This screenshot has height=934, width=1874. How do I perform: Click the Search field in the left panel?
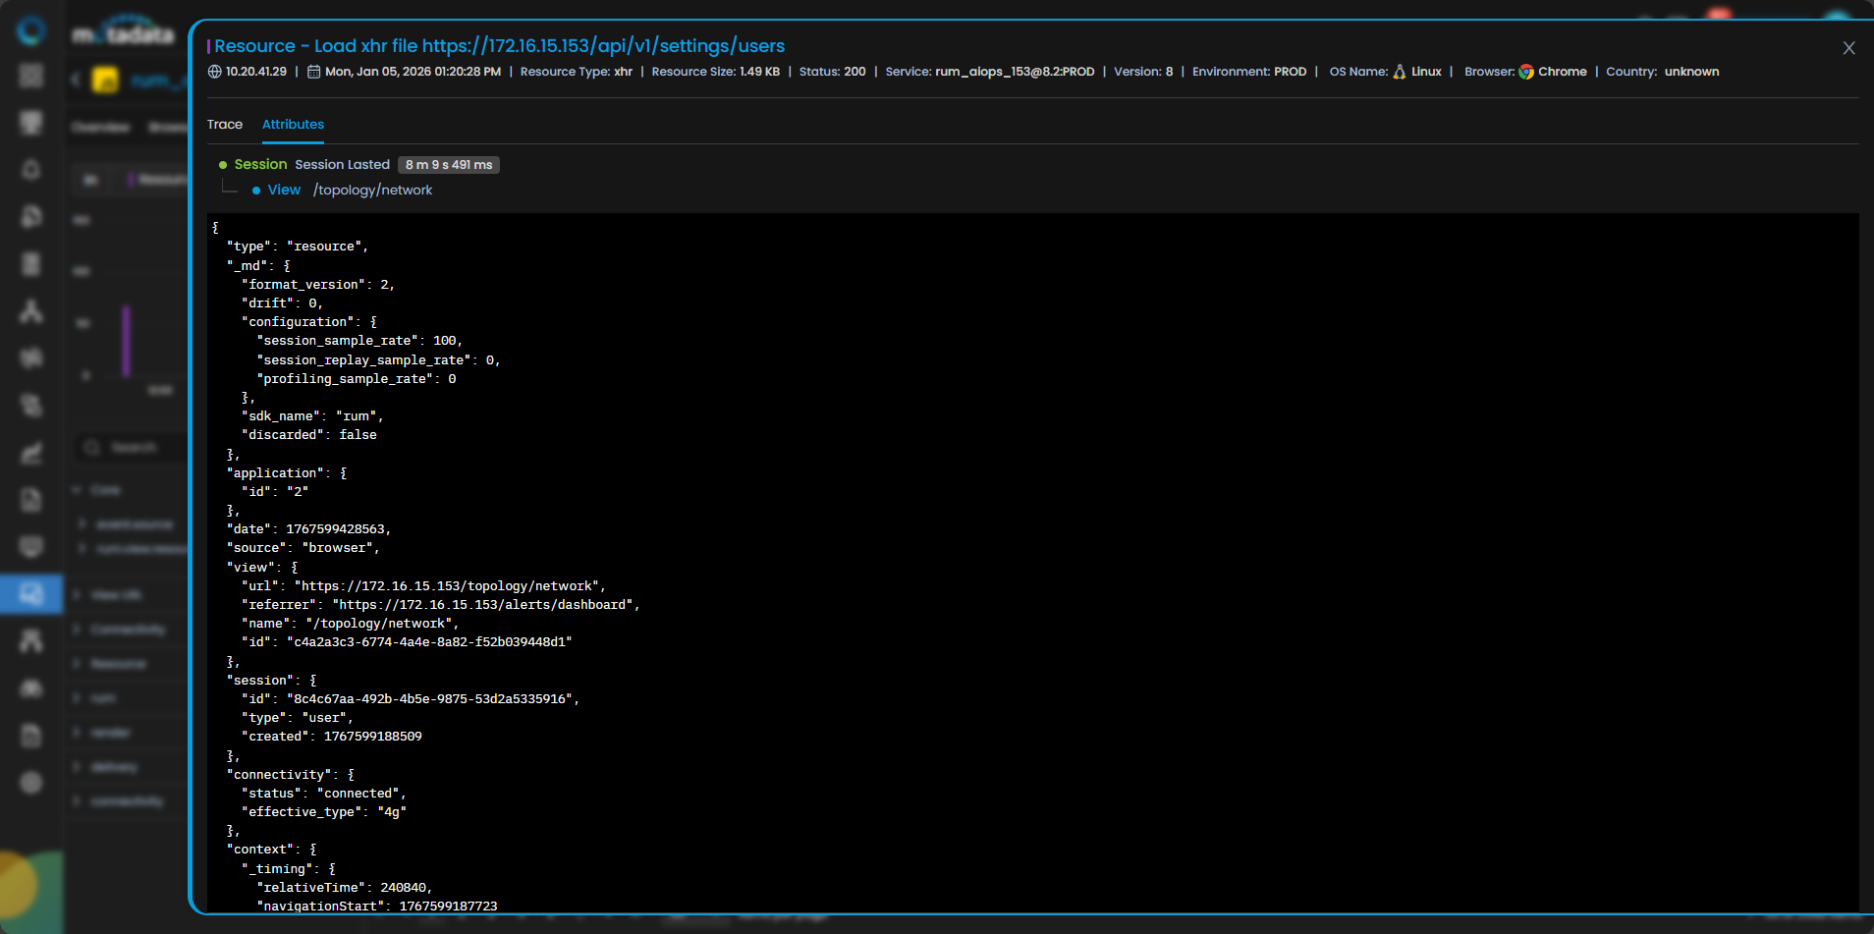coord(134,448)
